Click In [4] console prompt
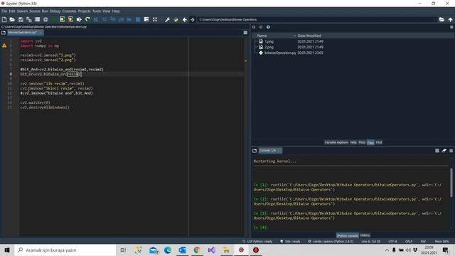 click(x=261, y=228)
